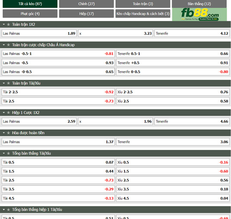Select Tenerife 0.5-1 handicap at 0.66
231x219 pixels.
coord(173,54)
